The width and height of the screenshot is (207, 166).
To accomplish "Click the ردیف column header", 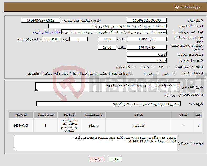I will coord(199,115).
